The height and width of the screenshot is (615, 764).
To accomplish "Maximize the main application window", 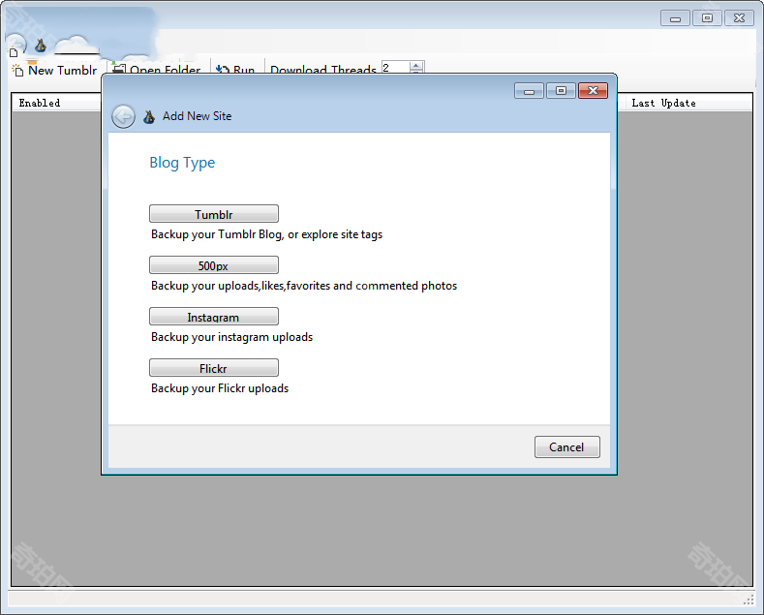I will (707, 18).
